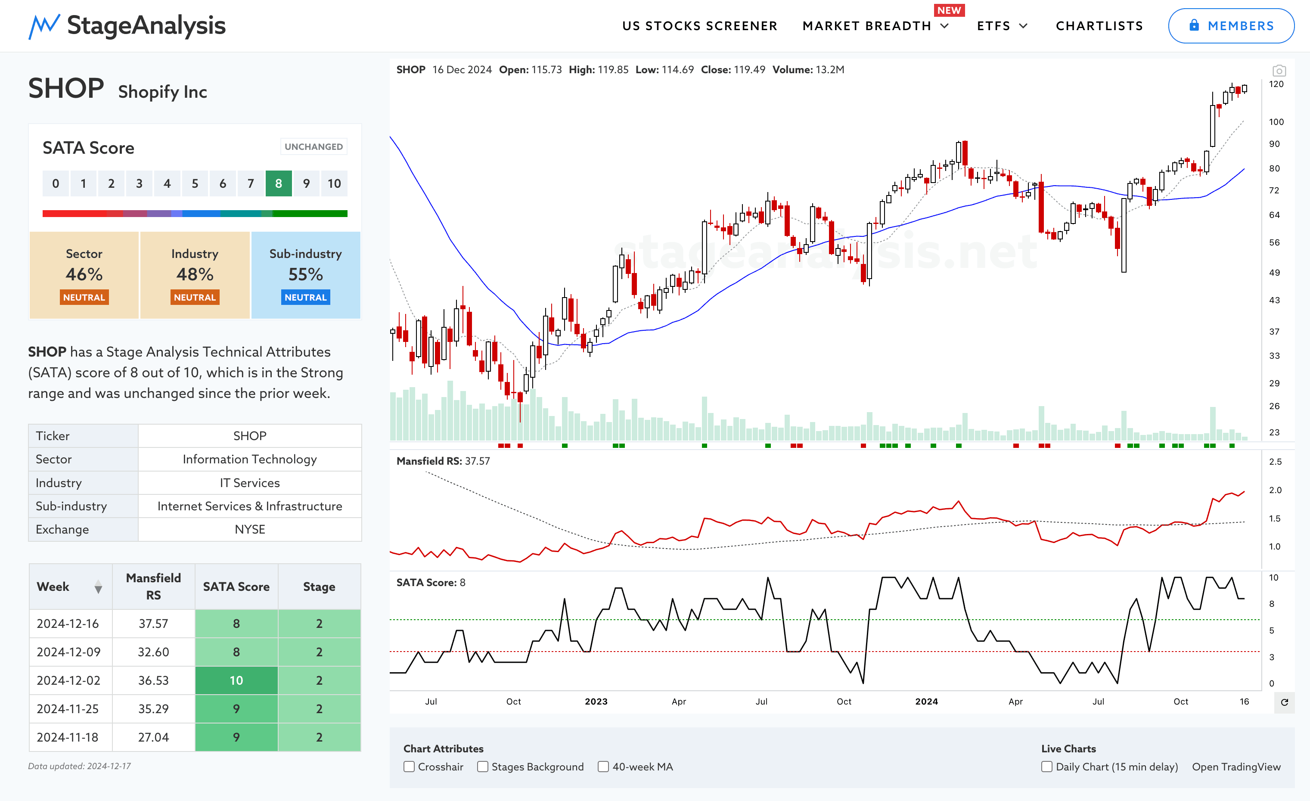Screen dimensions: 1310x801
Task: Click Close: 119.49 in chart header
Action: coord(733,70)
